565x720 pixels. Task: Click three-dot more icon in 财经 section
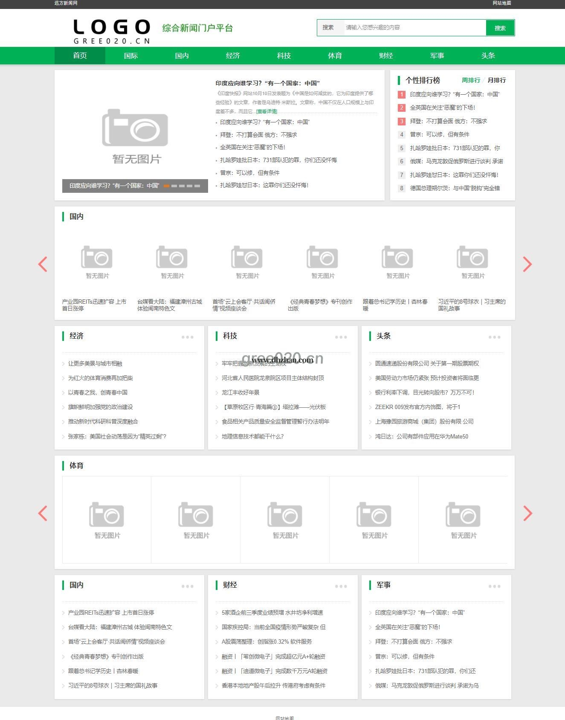[341, 586]
